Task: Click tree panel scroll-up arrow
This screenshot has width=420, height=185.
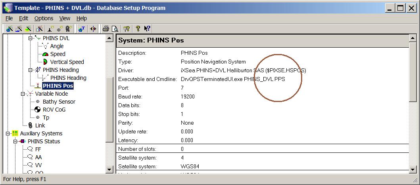Action: click(x=109, y=39)
